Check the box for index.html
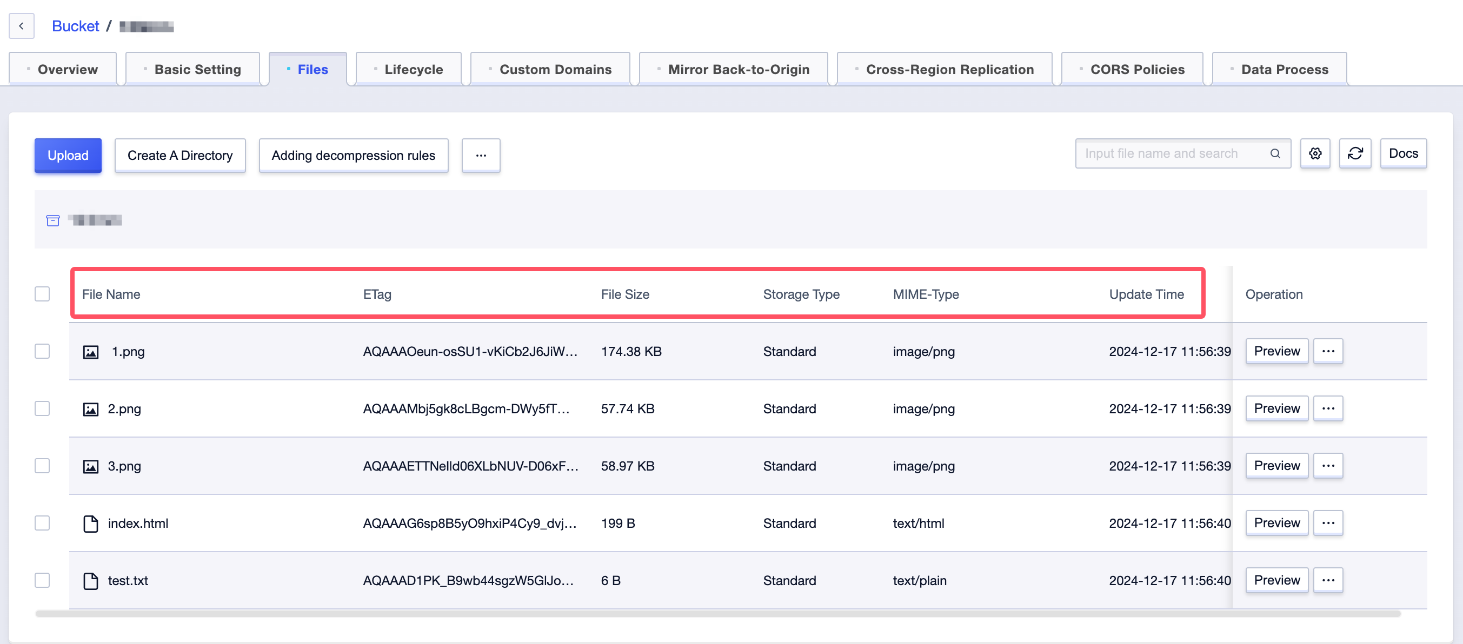The image size is (1463, 644). click(x=42, y=523)
